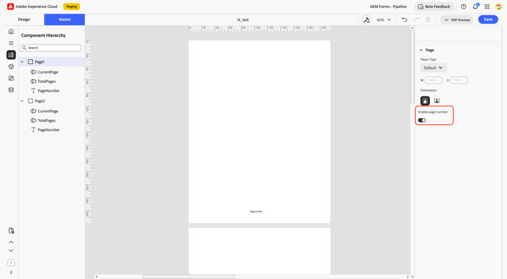Click the page width W field
The height and width of the screenshot is (279, 507).
(x=433, y=80)
